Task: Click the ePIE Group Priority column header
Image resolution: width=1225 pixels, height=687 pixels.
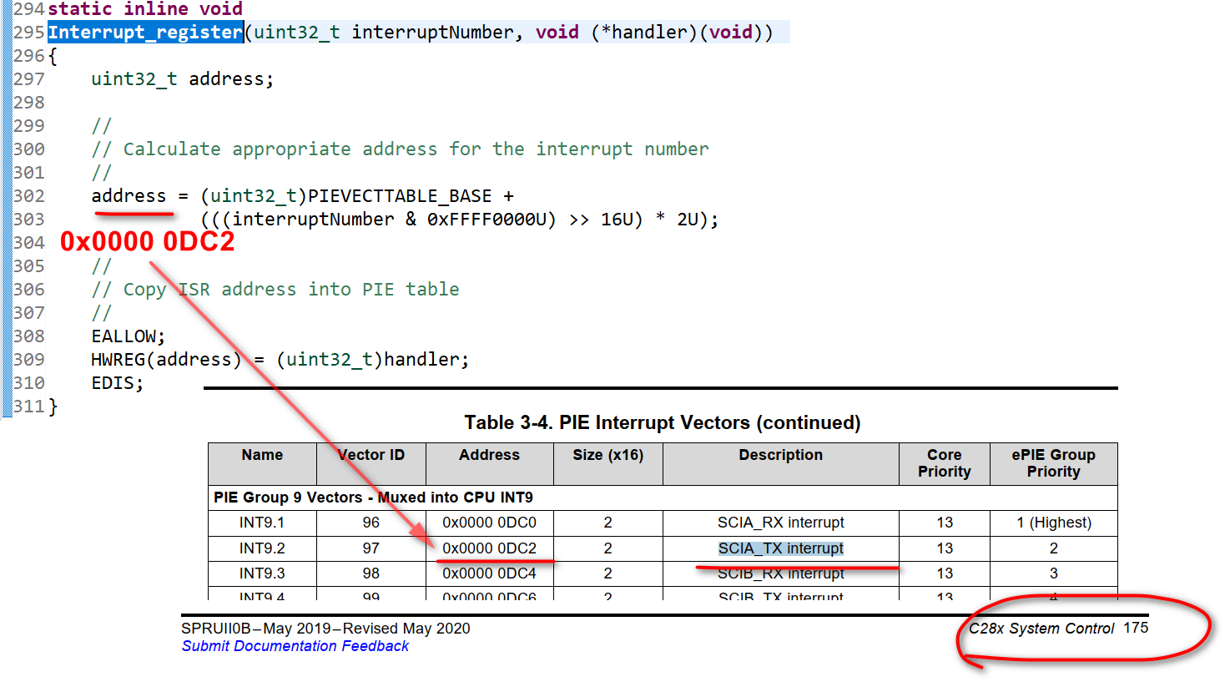Action: pos(1053,463)
